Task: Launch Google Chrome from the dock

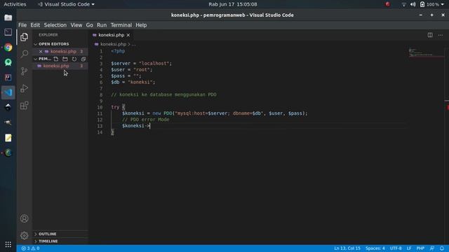Action: [8, 47]
